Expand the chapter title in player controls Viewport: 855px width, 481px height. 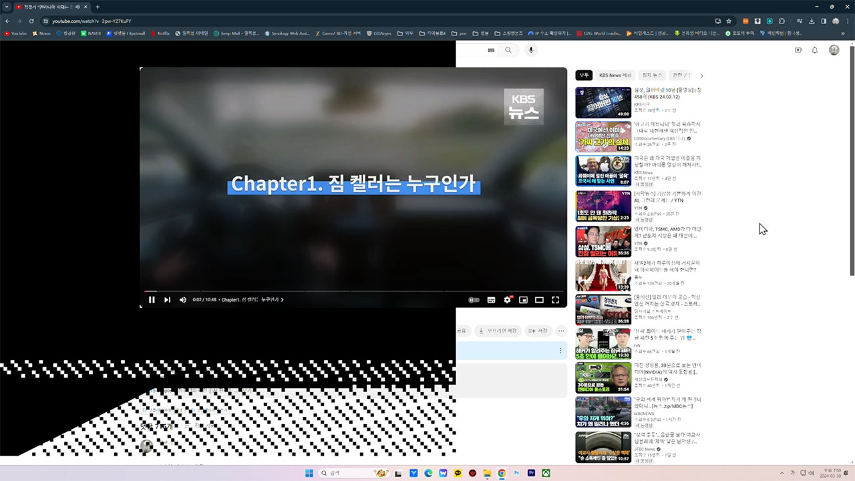click(x=252, y=300)
